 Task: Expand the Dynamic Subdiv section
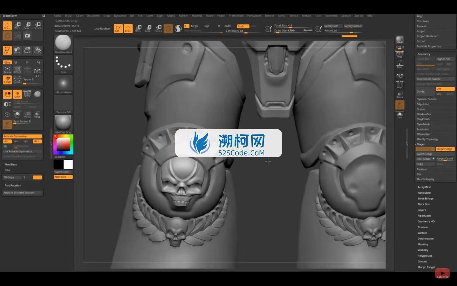427,99
